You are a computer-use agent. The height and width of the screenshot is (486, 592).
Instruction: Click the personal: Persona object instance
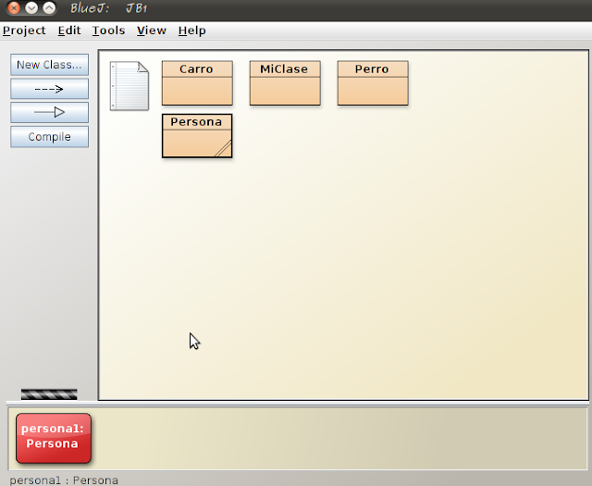(54, 438)
